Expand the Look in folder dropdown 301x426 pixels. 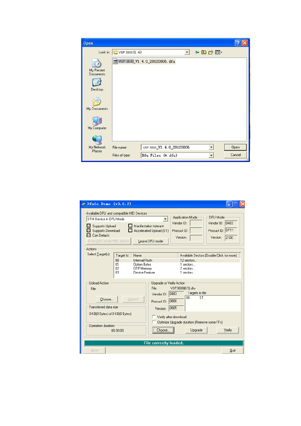[x=187, y=52]
